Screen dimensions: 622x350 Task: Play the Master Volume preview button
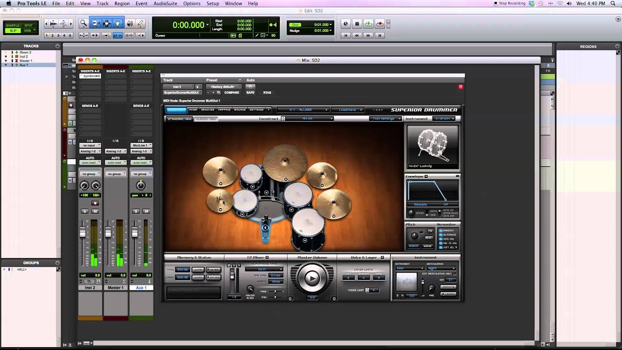point(312,278)
